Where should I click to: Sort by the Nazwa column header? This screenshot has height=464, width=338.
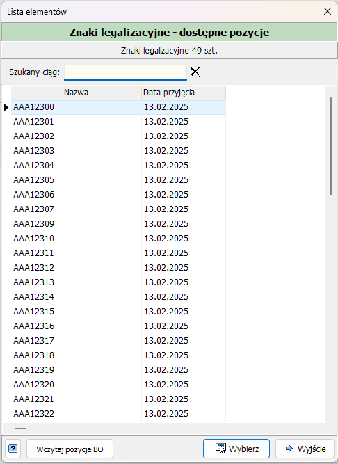tap(76, 93)
